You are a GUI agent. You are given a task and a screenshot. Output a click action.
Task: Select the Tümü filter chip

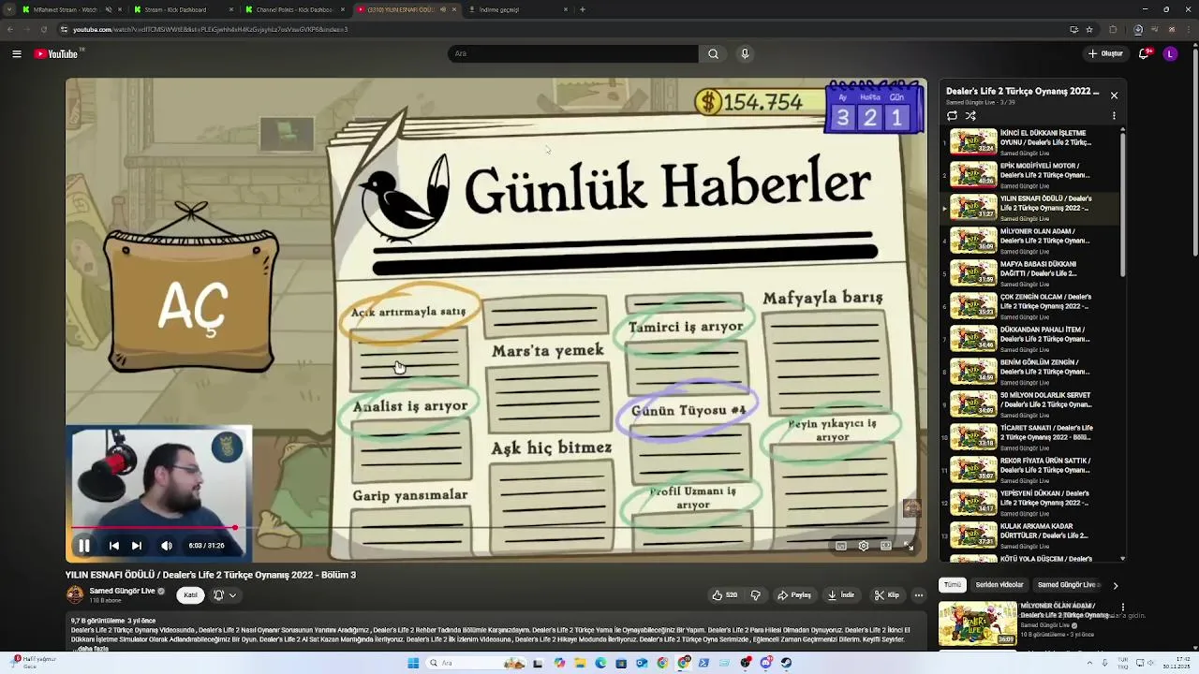pos(953,585)
